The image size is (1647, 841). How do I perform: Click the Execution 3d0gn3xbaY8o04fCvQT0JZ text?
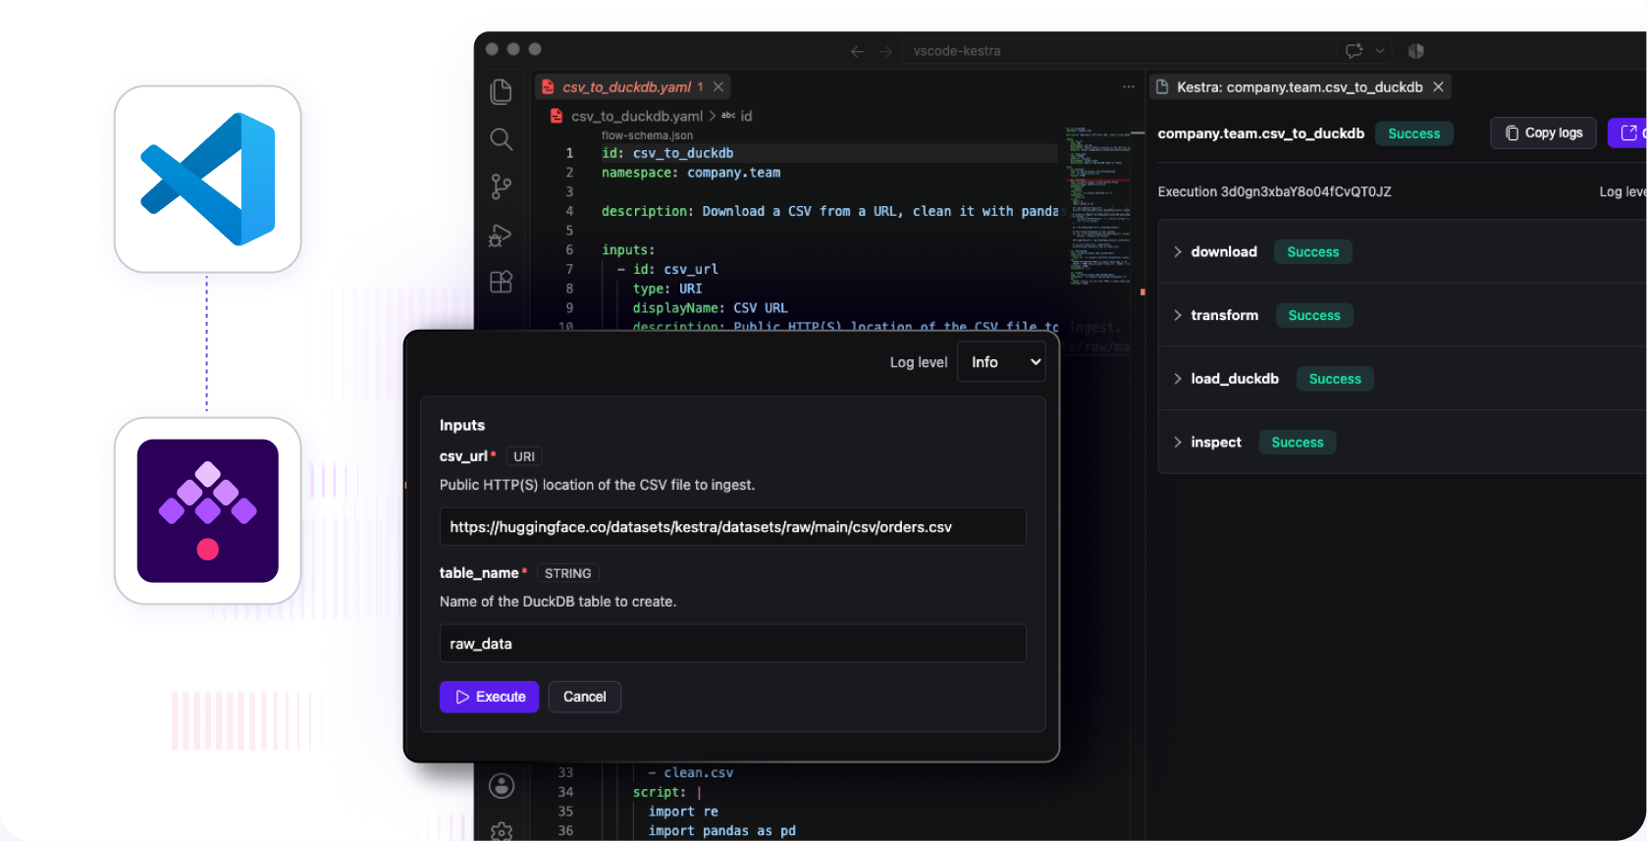[1274, 191]
